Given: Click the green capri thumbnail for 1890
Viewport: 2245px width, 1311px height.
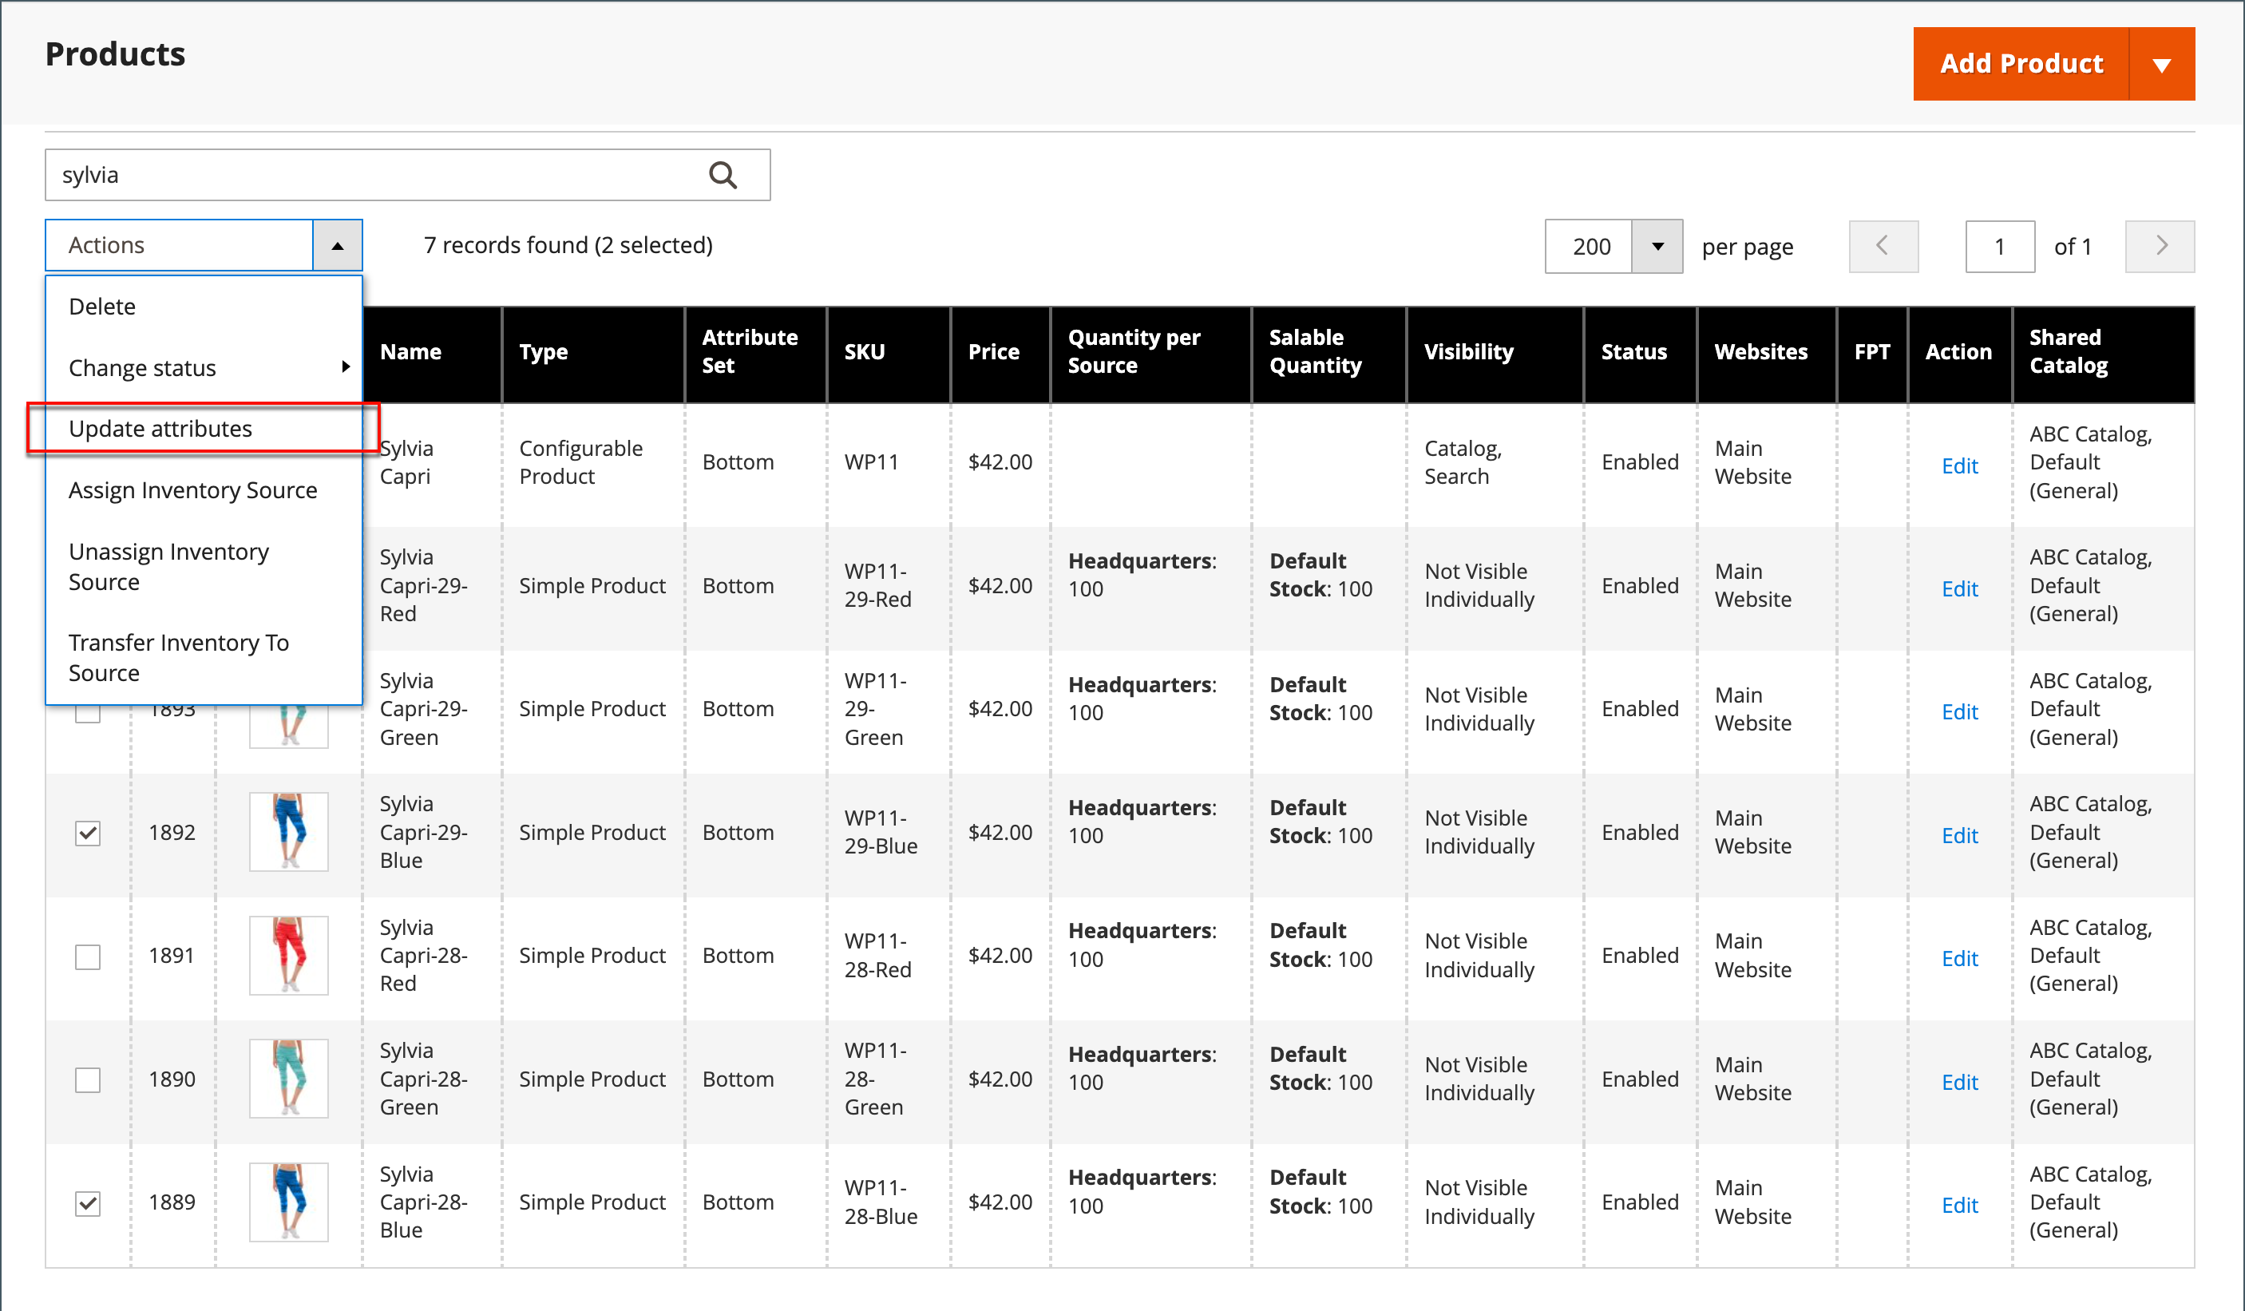Looking at the screenshot, I should 289,1078.
